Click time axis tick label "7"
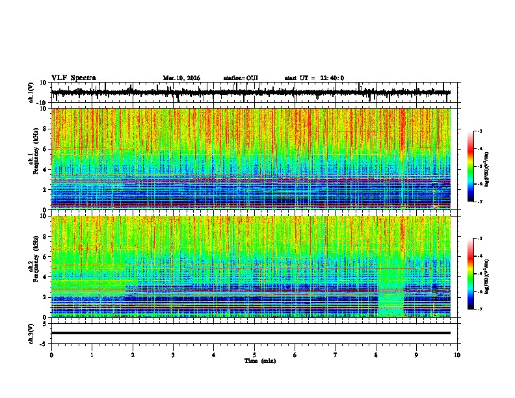Viewport: 515px width, 398px height. click(x=336, y=355)
